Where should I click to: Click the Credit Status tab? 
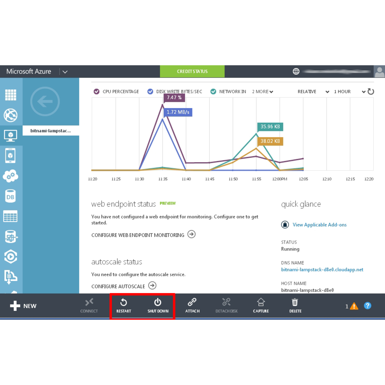[192, 71]
